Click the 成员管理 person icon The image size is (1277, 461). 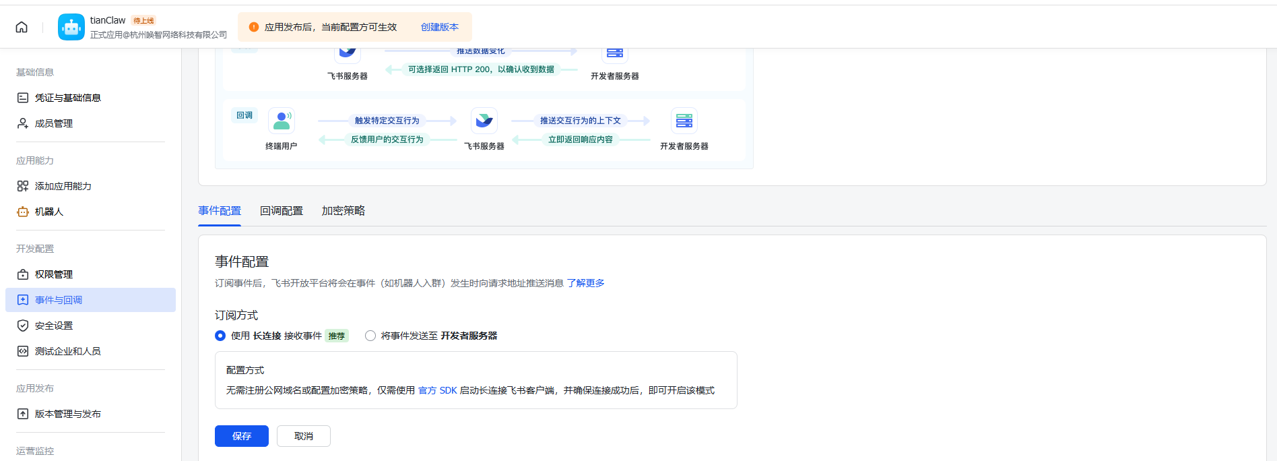(23, 123)
